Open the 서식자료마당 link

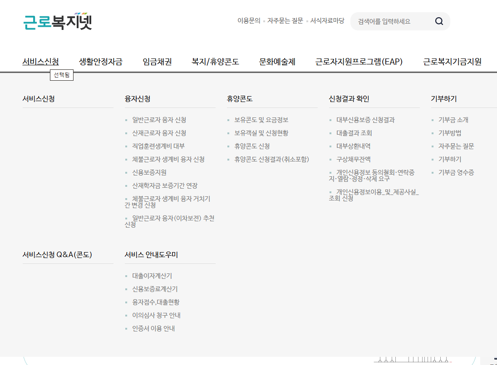327,20
